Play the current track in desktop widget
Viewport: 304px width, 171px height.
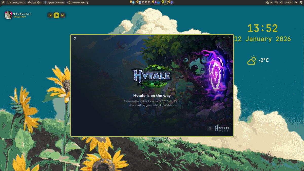[56, 15]
